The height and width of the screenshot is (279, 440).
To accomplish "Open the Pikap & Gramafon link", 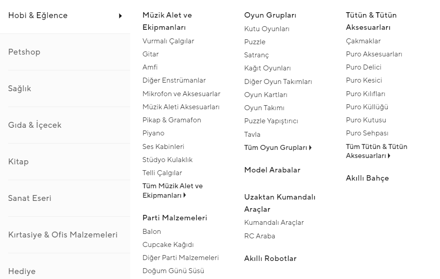I will click(172, 120).
